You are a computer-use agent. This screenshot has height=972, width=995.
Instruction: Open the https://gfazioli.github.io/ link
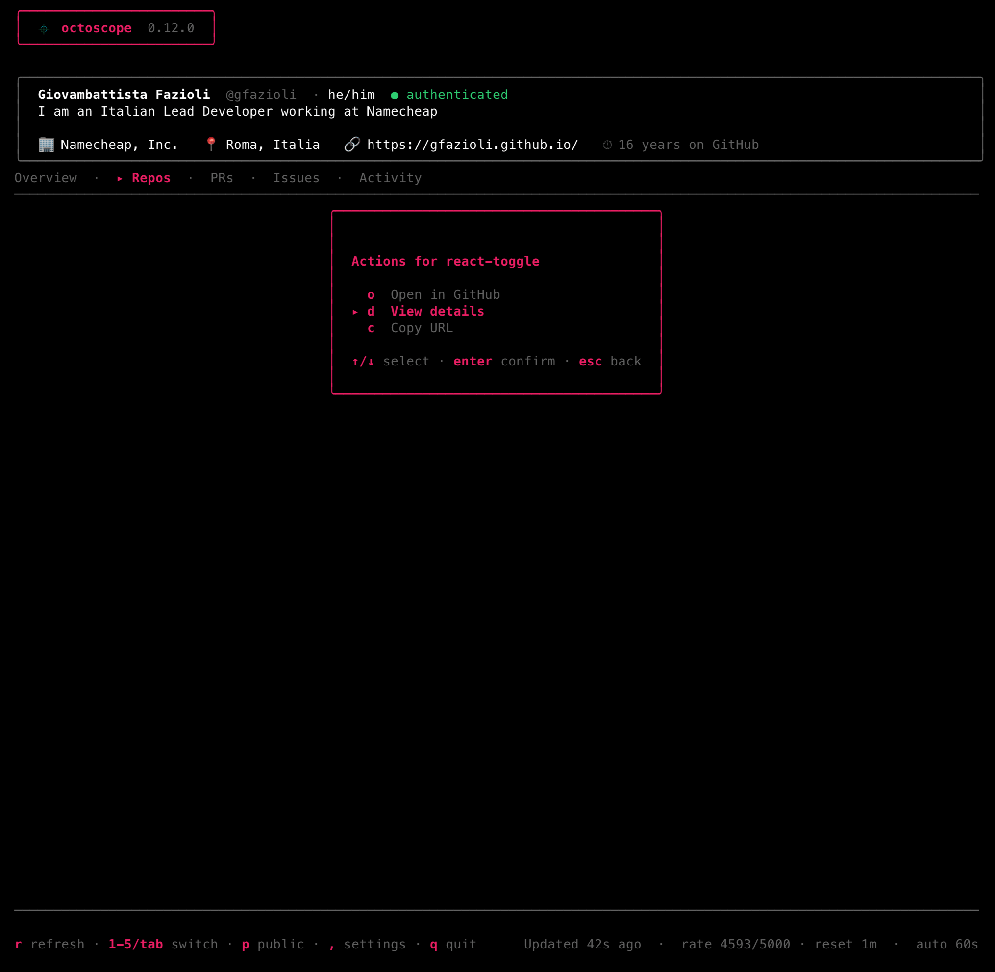coord(473,145)
